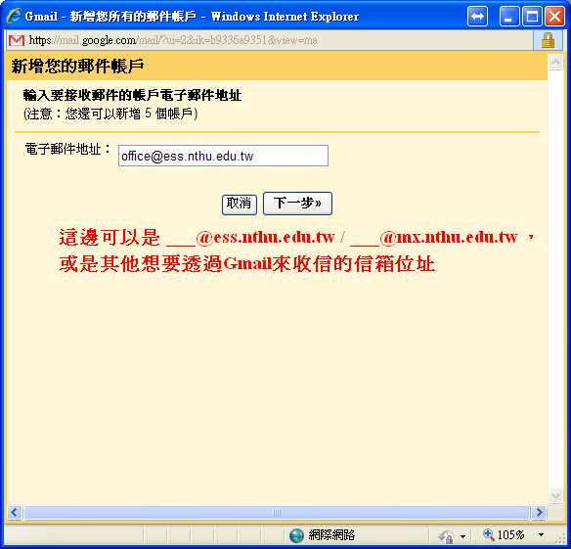Image resolution: width=571 pixels, height=549 pixels.
Task: Click the Gmail envelope favicon in address bar
Action: click(17, 40)
